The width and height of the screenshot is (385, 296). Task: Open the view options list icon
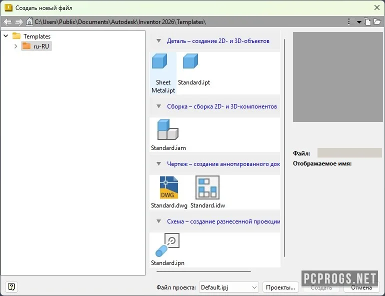coord(351,22)
